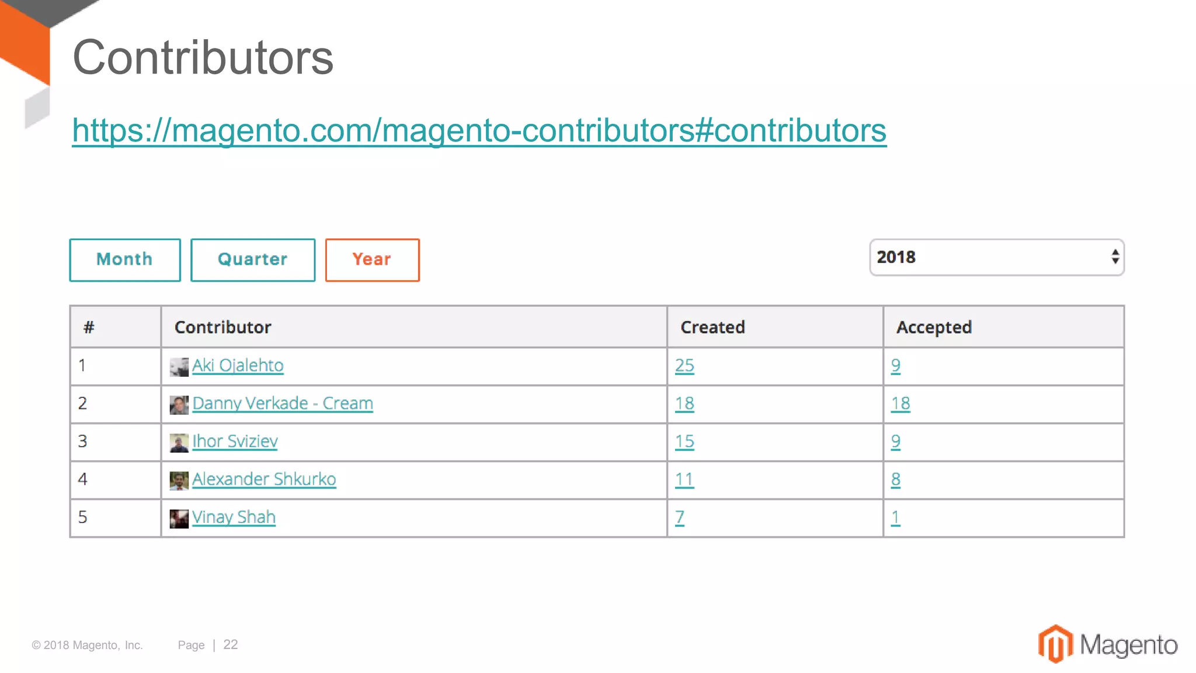Click Aki Ojalehto's avatar thumbnail
This screenshot has width=1196, height=673.
[179, 367]
